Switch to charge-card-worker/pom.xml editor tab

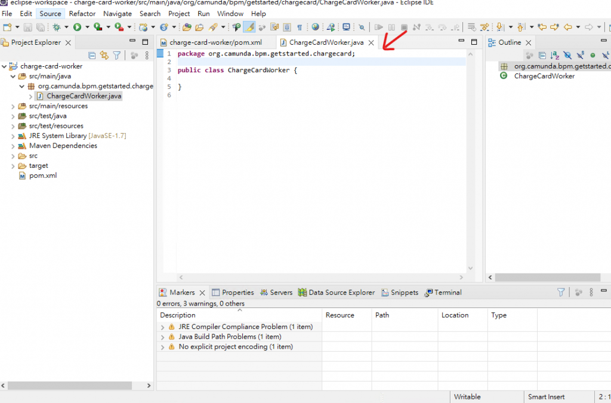coord(215,42)
